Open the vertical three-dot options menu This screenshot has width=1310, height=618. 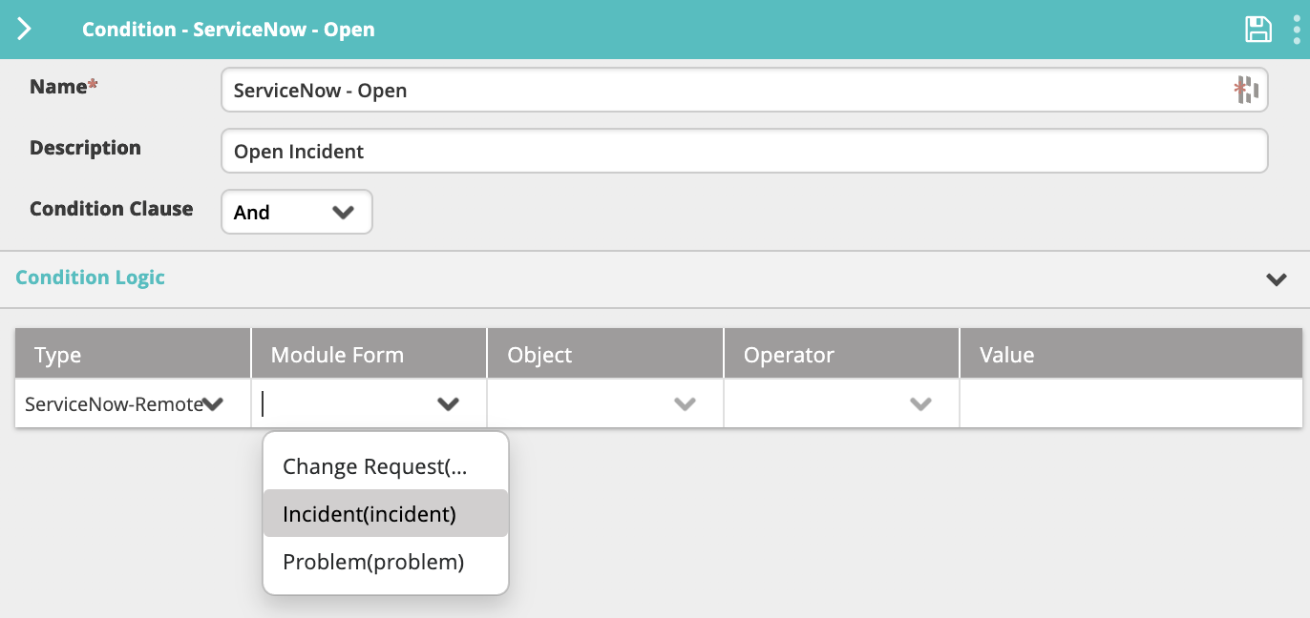[x=1297, y=30]
